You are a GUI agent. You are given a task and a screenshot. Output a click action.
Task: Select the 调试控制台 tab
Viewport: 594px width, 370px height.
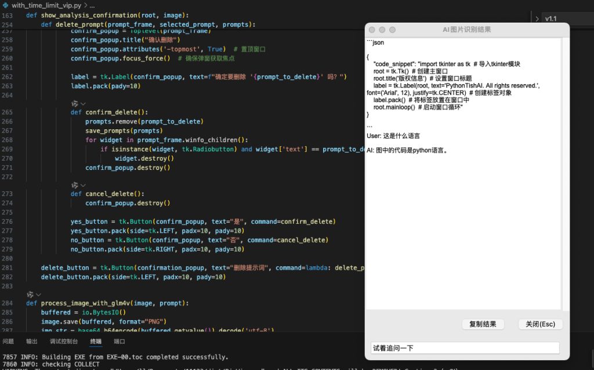point(64,342)
